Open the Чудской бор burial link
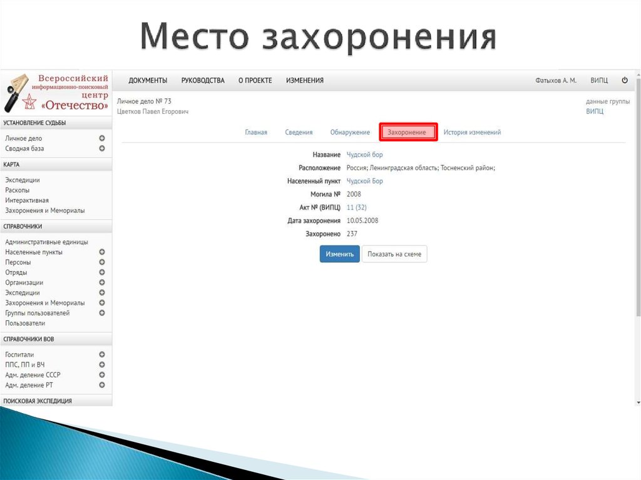The height and width of the screenshot is (480, 641). [365, 155]
